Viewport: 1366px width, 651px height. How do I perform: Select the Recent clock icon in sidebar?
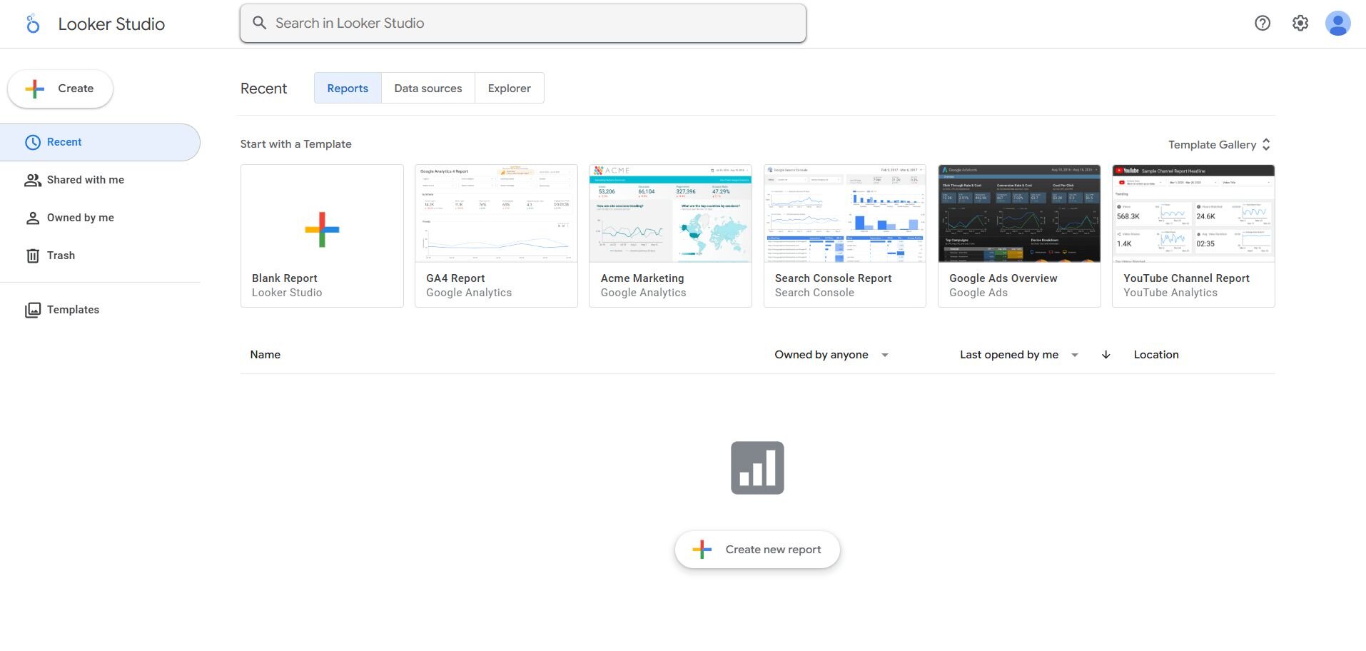(33, 142)
